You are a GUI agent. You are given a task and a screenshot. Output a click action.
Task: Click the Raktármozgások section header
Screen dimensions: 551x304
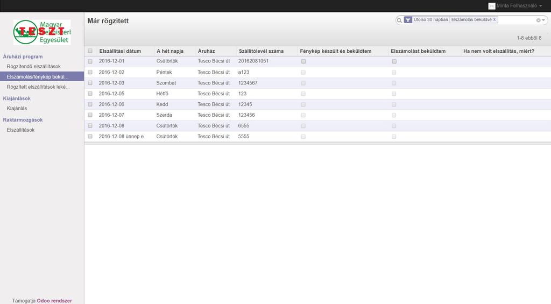pyautogui.click(x=23, y=120)
